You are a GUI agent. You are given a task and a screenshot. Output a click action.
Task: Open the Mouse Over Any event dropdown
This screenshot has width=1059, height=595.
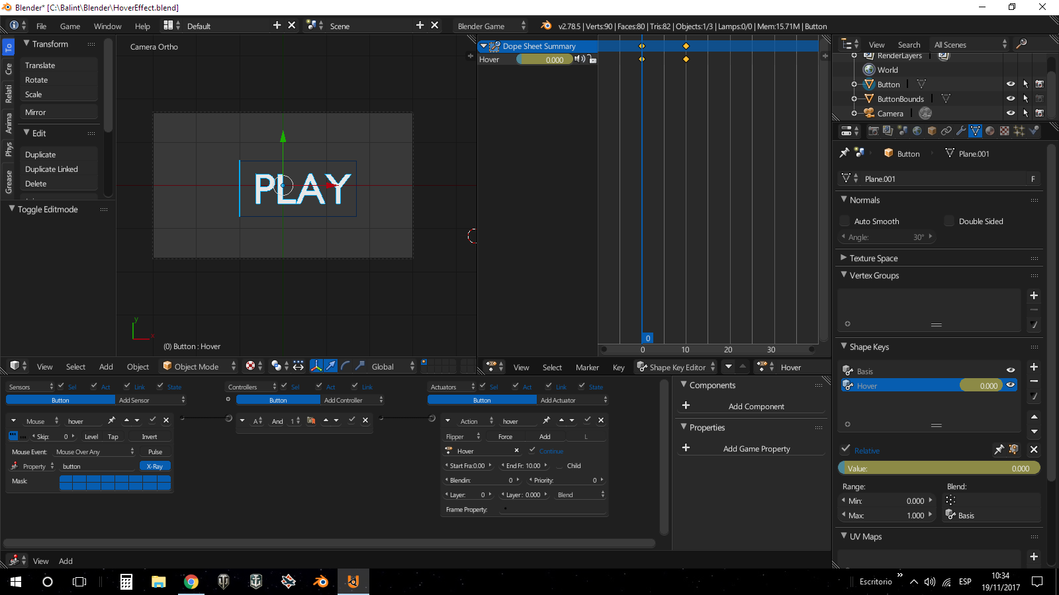point(94,452)
